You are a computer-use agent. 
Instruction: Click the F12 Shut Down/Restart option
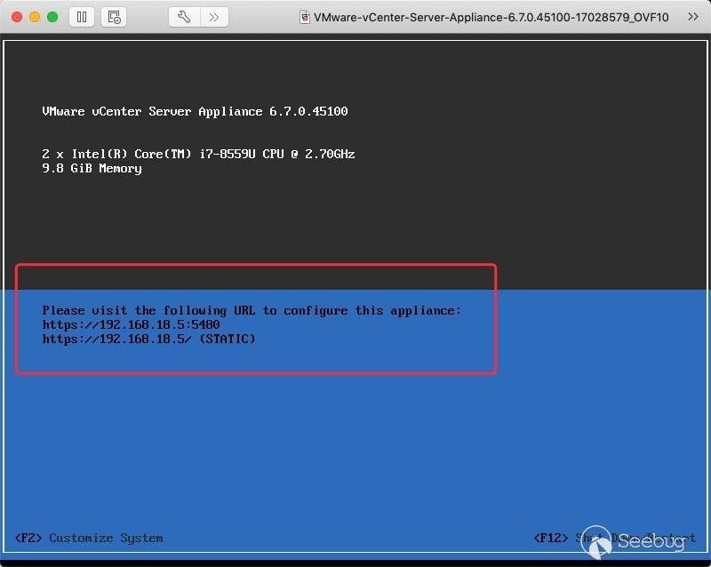(x=614, y=538)
